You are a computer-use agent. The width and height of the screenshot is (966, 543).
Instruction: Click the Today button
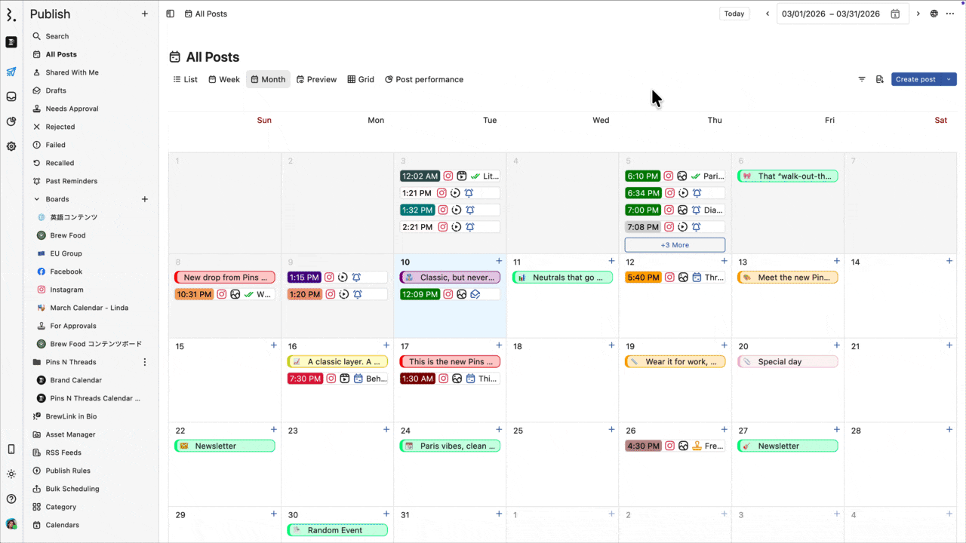pyautogui.click(x=734, y=14)
